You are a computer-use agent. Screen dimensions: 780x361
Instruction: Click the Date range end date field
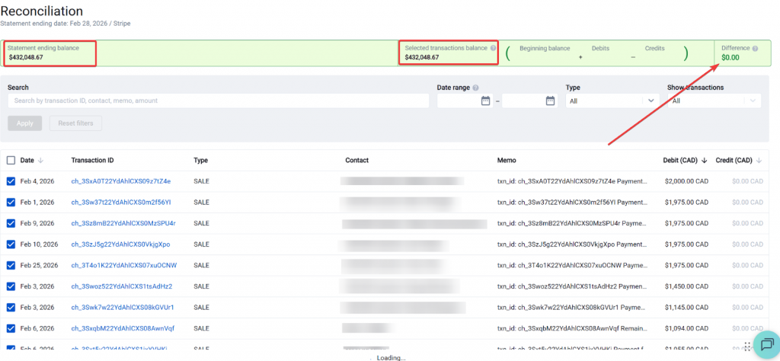click(530, 101)
